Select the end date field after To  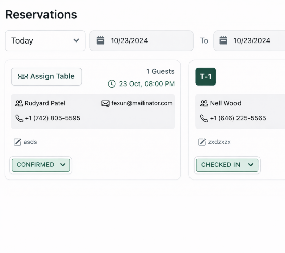(x=249, y=41)
